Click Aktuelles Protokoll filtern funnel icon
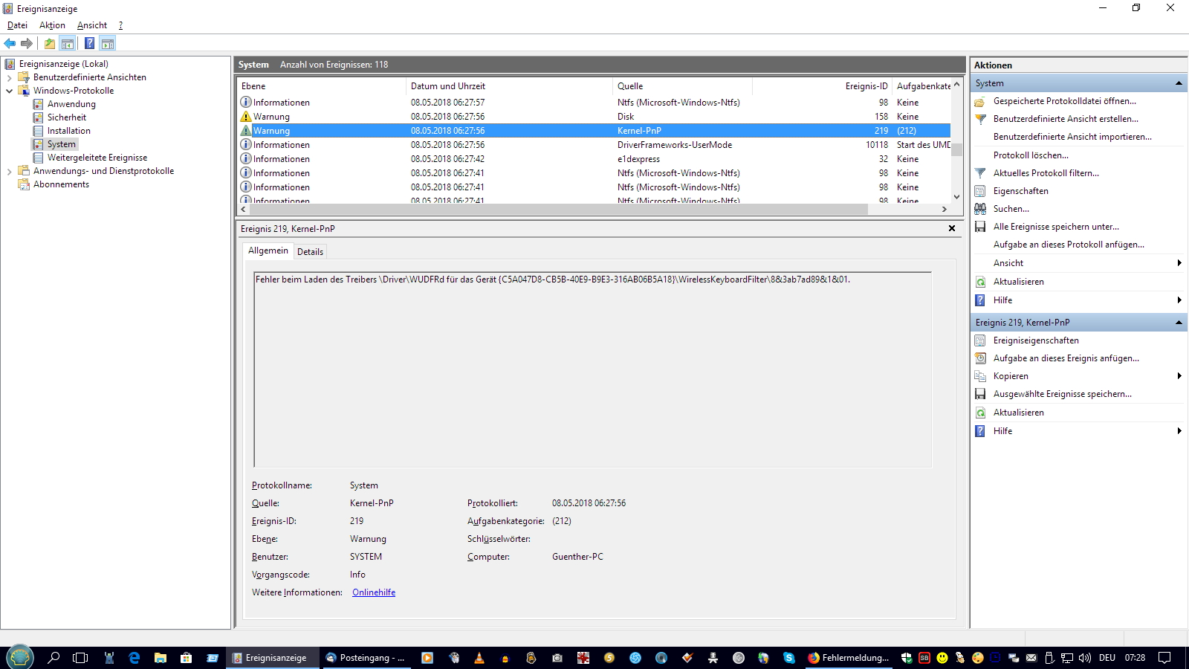Viewport: 1189px width, 669px height. (980, 173)
